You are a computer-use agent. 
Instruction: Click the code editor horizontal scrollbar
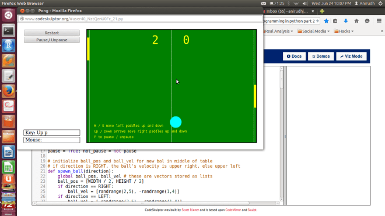click(142, 203)
